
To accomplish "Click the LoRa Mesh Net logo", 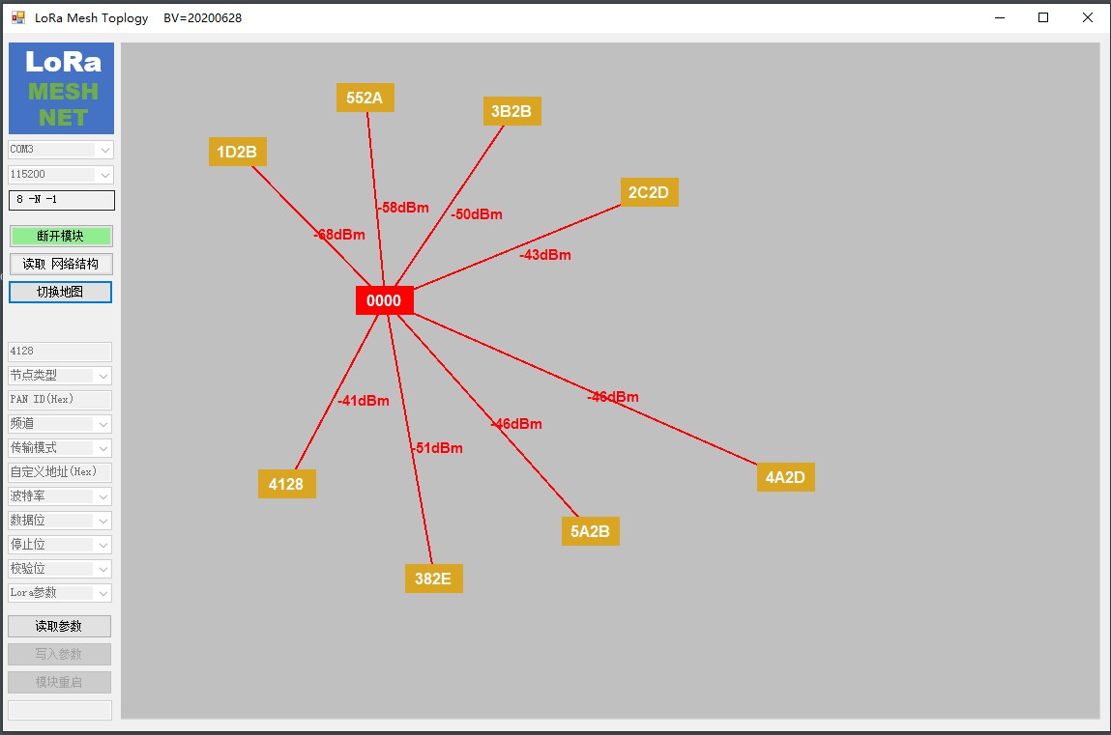I will [x=61, y=89].
